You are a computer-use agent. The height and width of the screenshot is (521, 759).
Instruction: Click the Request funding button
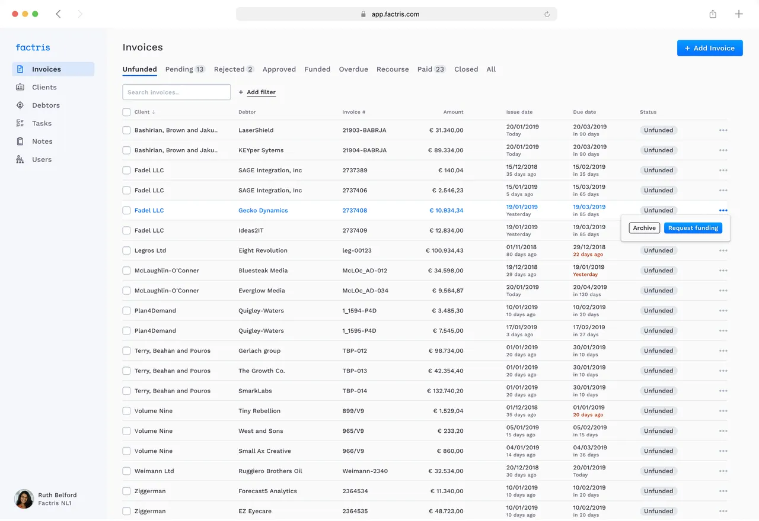(x=693, y=228)
